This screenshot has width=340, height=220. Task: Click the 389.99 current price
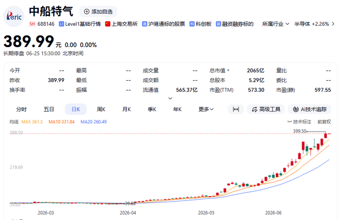(29, 41)
